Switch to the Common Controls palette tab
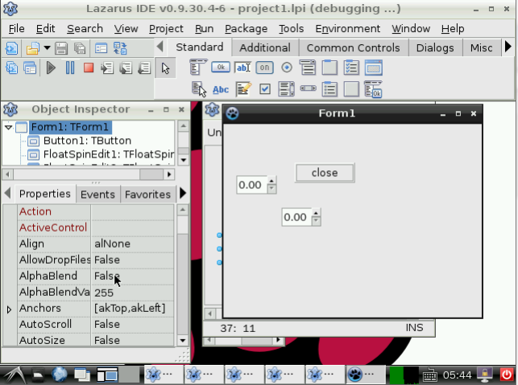This screenshot has height=385, width=518. pyautogui.click(x=353, y=47)
